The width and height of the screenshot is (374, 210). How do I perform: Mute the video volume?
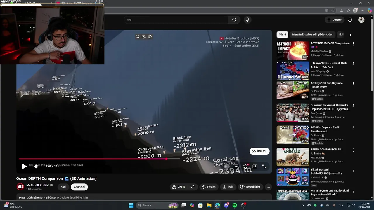pos(36,167)
